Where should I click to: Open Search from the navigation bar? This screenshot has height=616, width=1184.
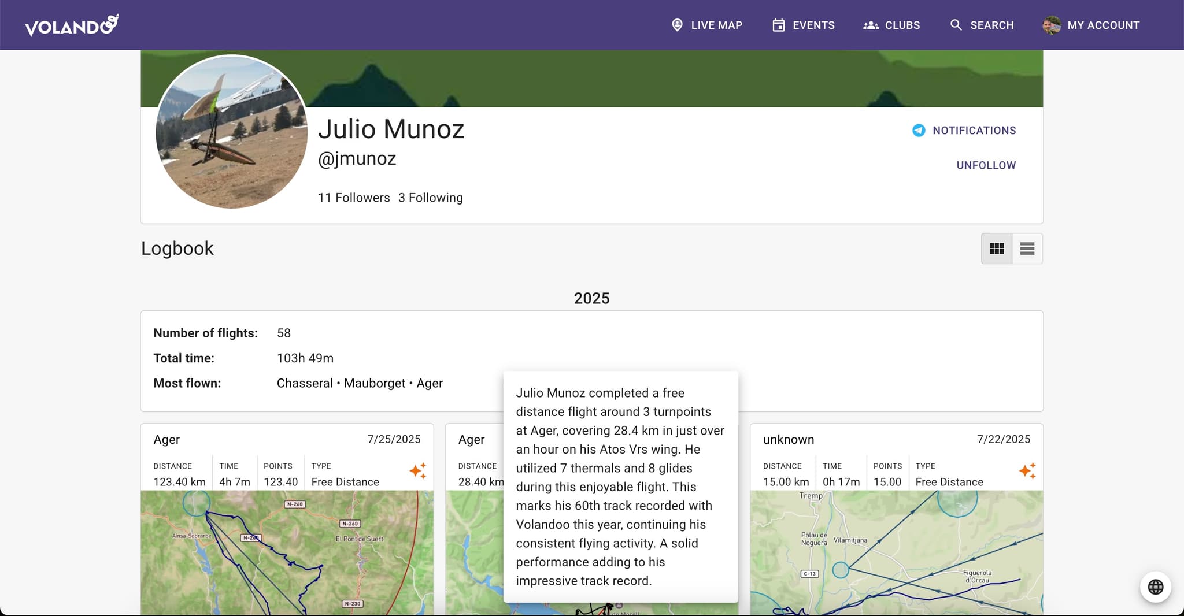(982, 25)
